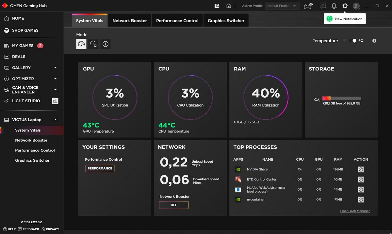The image size is (392, 234).
Task: Open the Active Profile dropdown
Action: (282, 6)
